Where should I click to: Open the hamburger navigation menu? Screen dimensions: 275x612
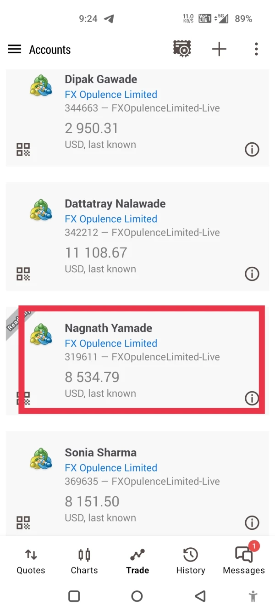[15, 49]
